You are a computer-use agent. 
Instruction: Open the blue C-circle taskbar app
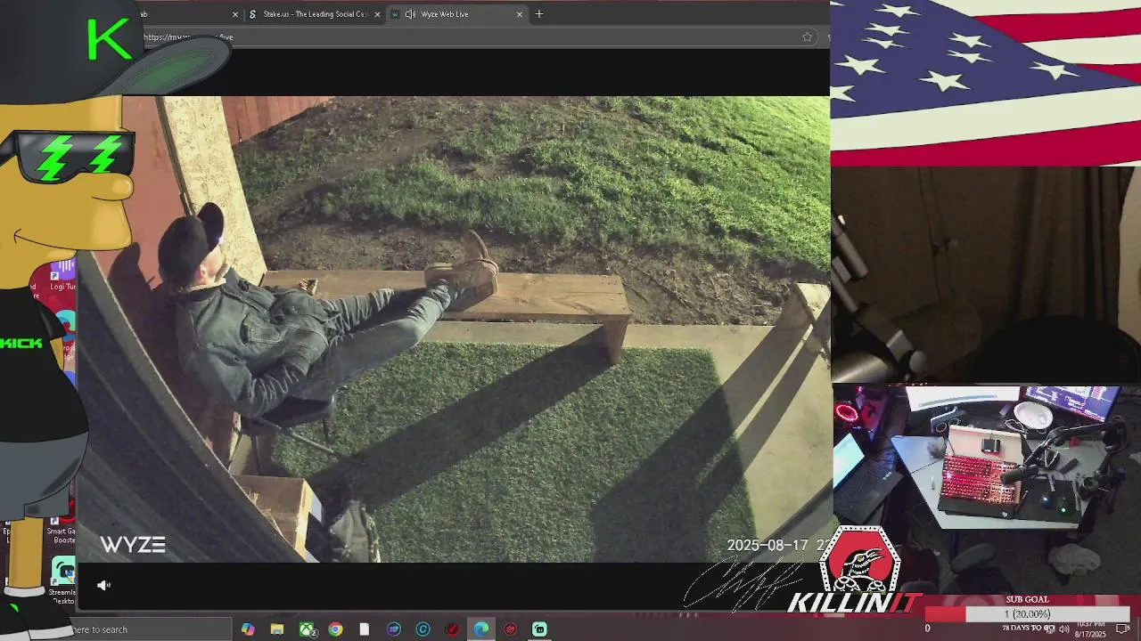(423, 629)
